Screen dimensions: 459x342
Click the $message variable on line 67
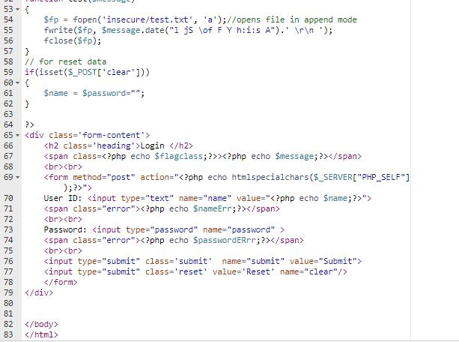pos(294,156)
